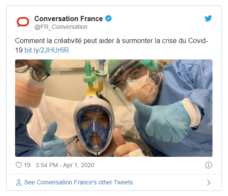The height and width of the screenshot is (196, 228).
Task: Click the person icon near other Tweets
Action: (19, 182)
